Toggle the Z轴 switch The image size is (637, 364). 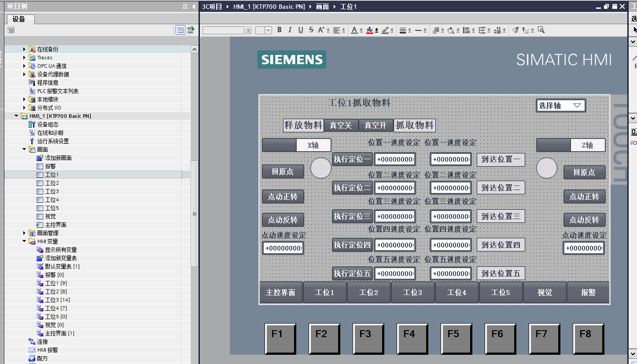point(571,145)
